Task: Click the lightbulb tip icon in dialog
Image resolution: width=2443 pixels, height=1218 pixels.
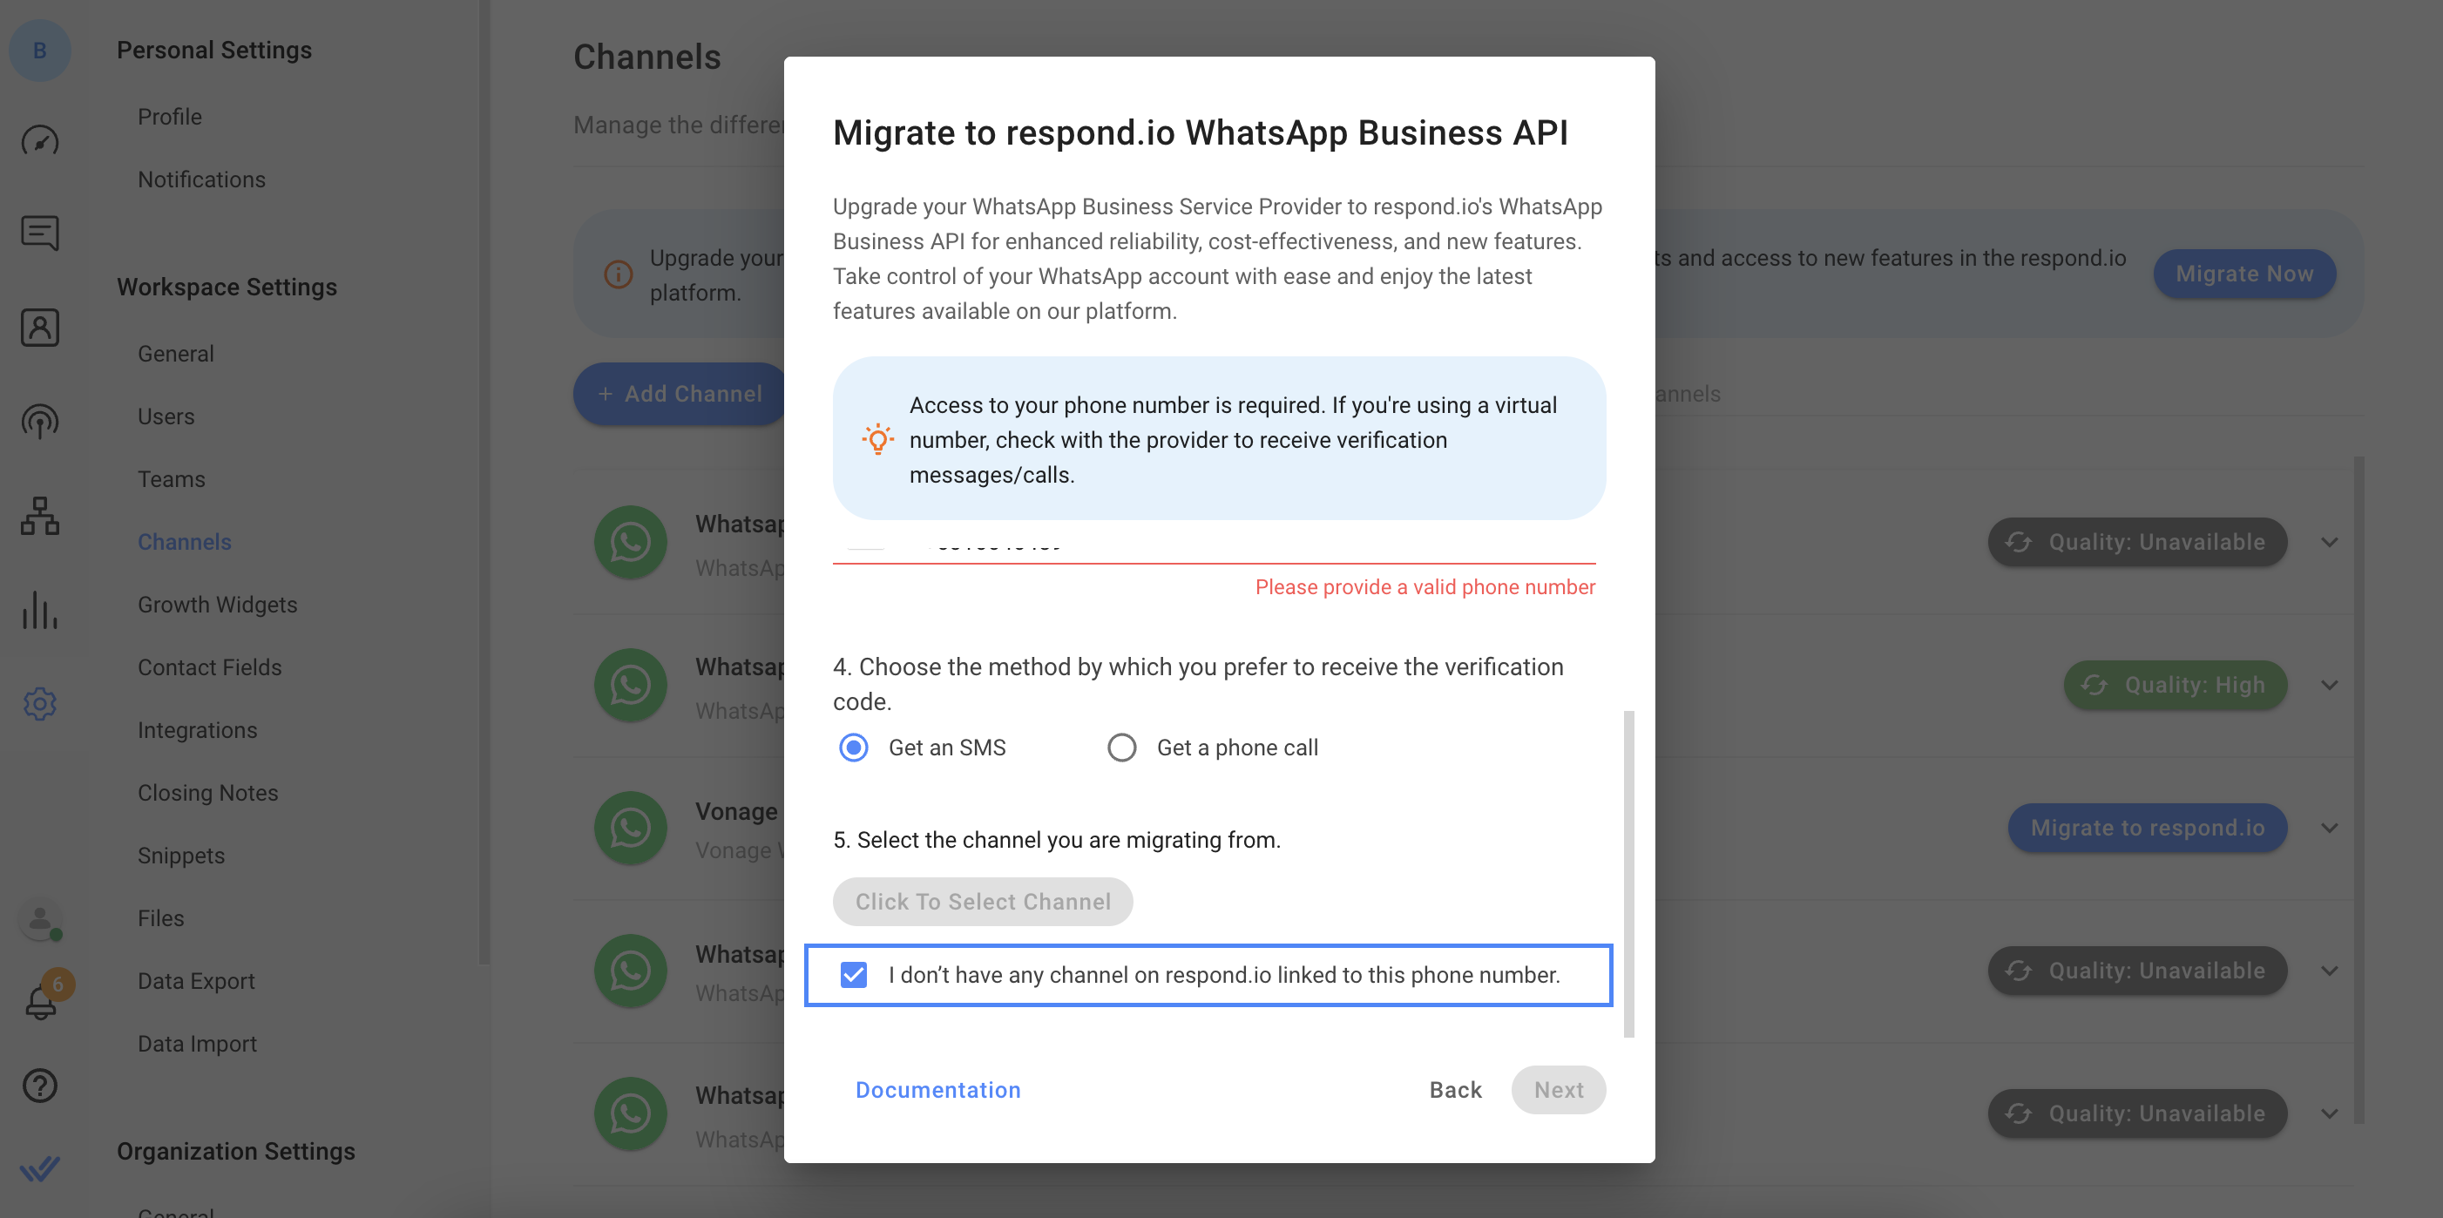Action: 877,439
